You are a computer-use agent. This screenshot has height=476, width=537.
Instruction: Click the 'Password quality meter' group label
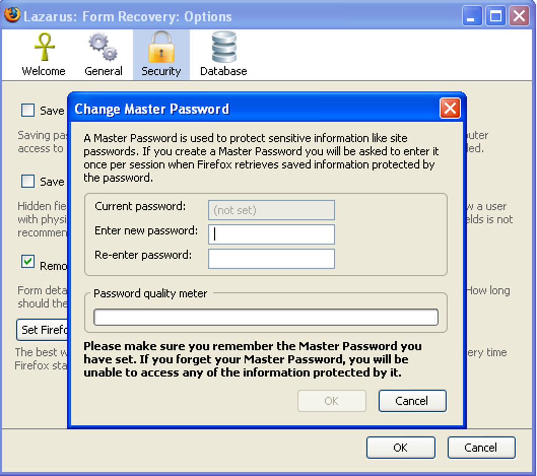151,293
